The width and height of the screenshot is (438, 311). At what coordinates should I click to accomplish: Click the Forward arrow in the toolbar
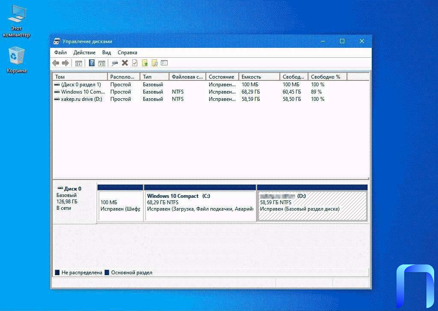(65, 63)
